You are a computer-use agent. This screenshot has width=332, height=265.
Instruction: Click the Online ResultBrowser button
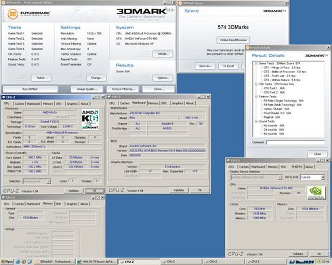click(233, 40)
